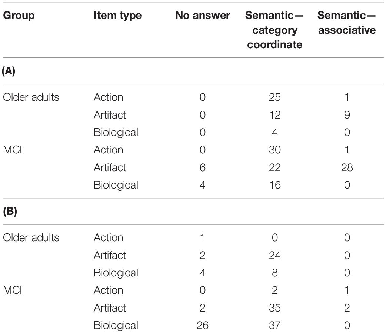Viewport: 386px width, 333px height.
Task: Click the Group column header
Action: click(19, 16)
